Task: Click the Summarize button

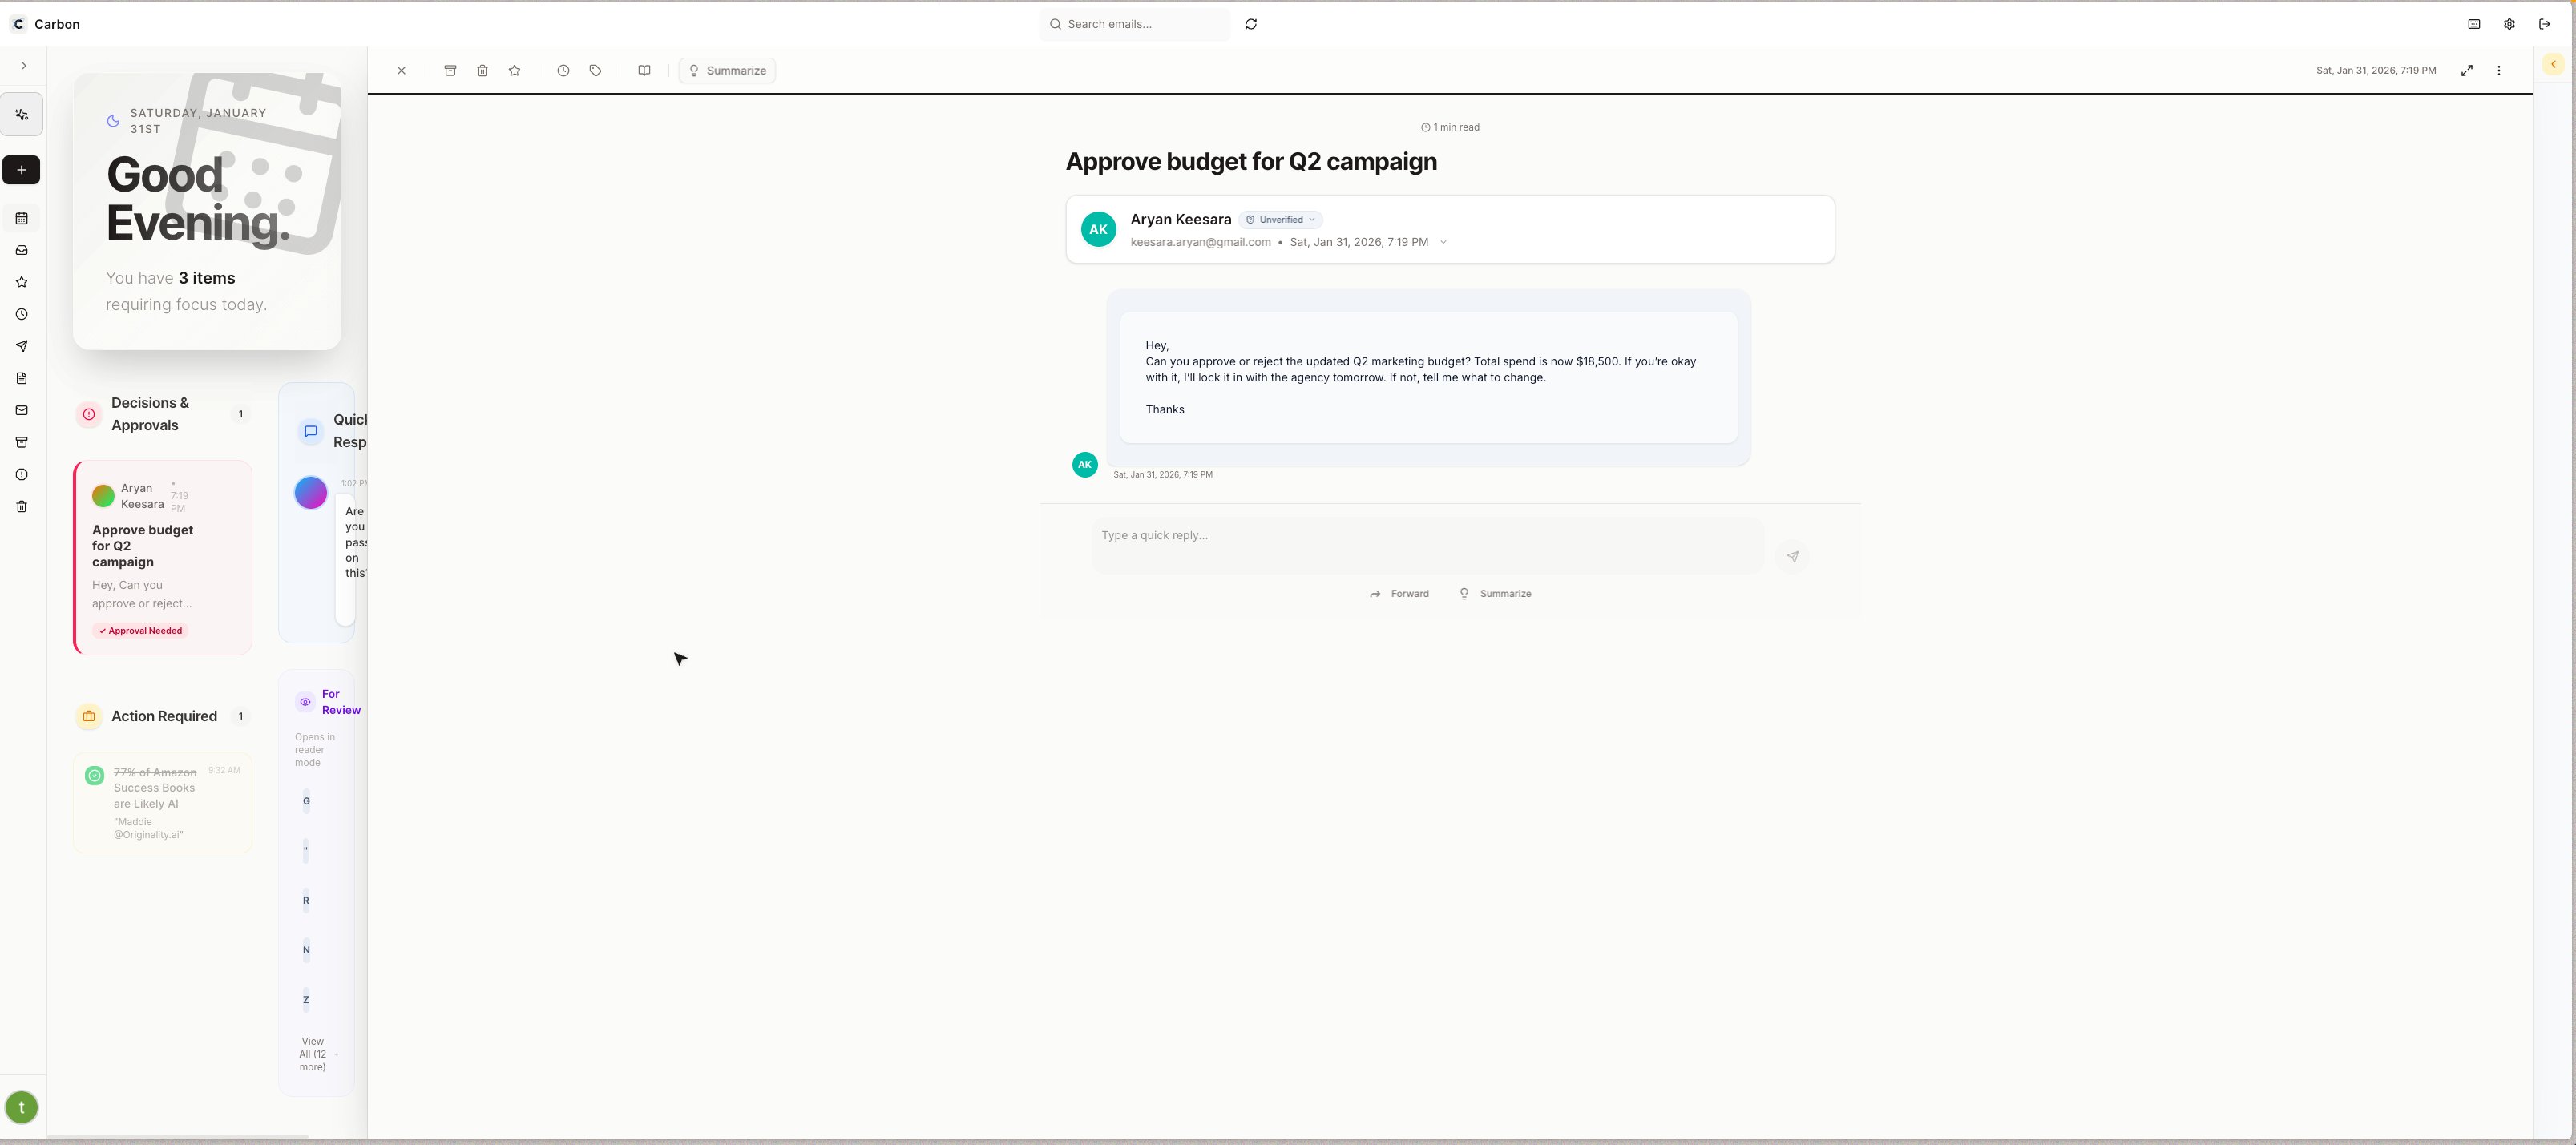Action: (727, 70)
